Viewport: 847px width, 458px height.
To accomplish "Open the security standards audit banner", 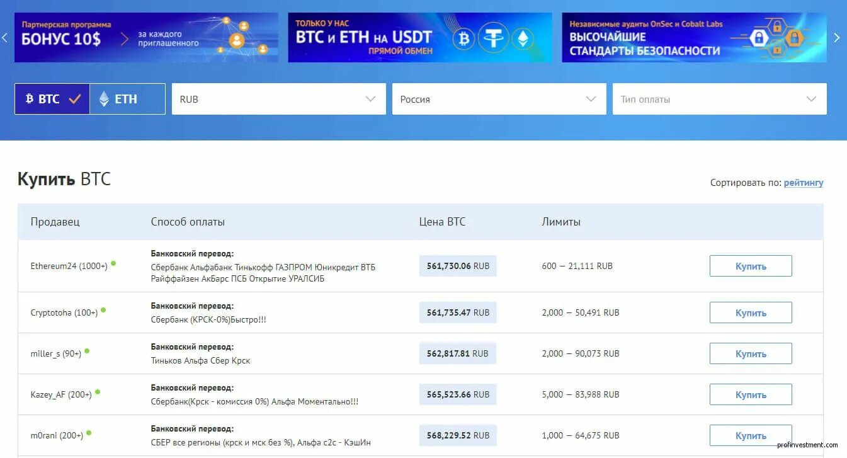I will pyautogui.click(x=694, y=38).
